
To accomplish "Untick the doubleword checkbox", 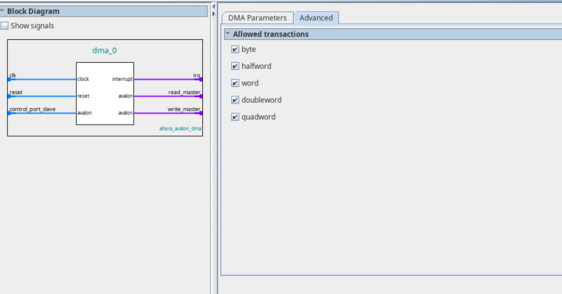I will coord(235,100).
